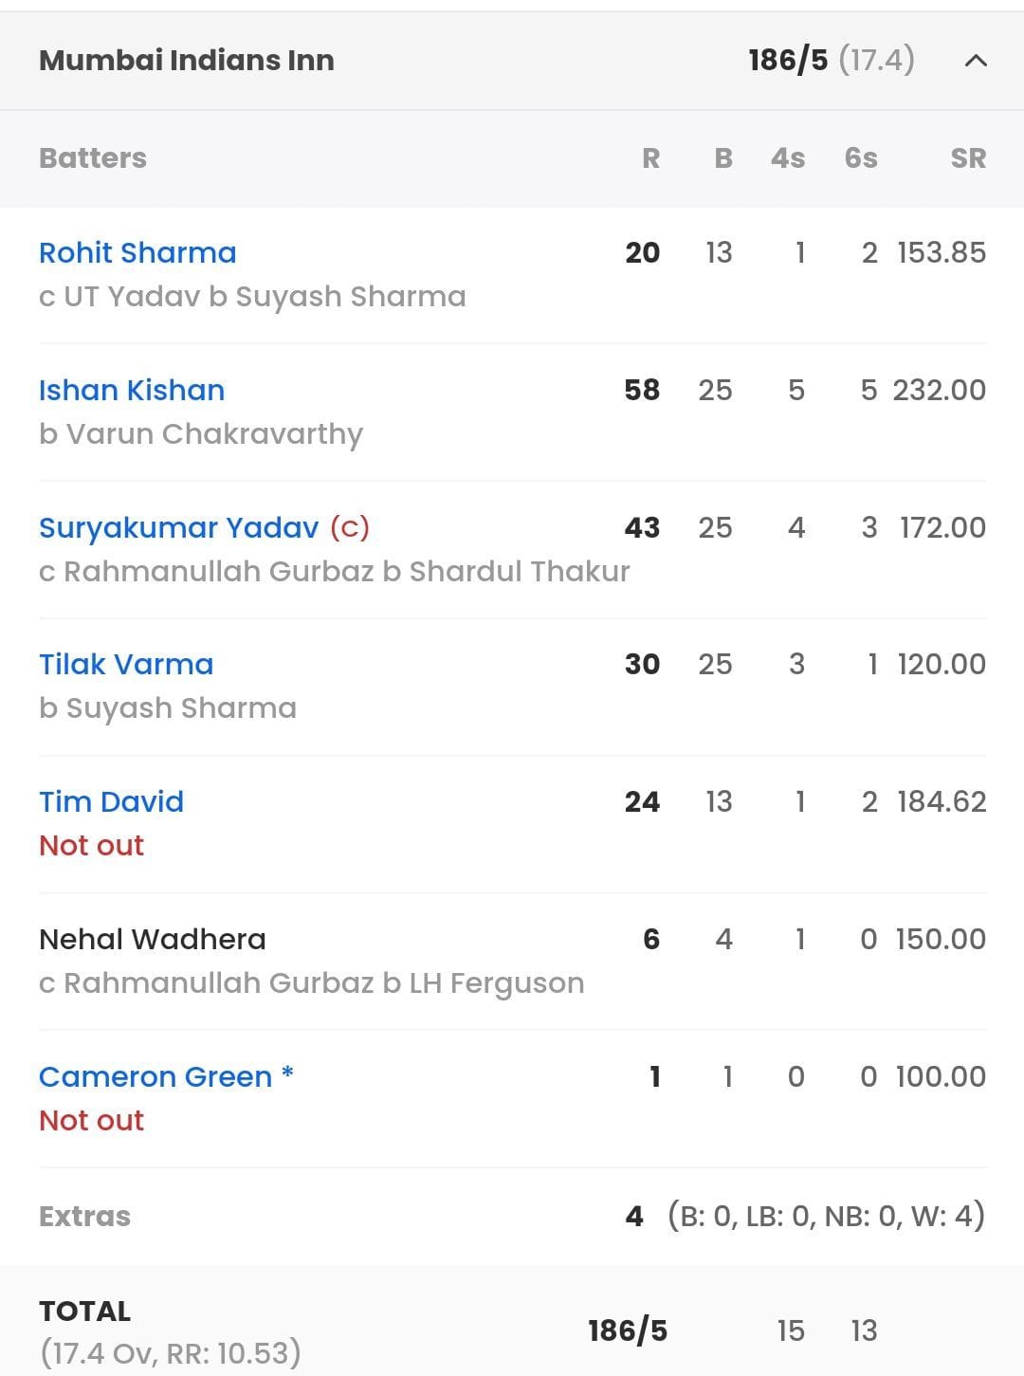Click the SR strike rate column header
Viewport: 1024px width, 1376px height.
969,158
